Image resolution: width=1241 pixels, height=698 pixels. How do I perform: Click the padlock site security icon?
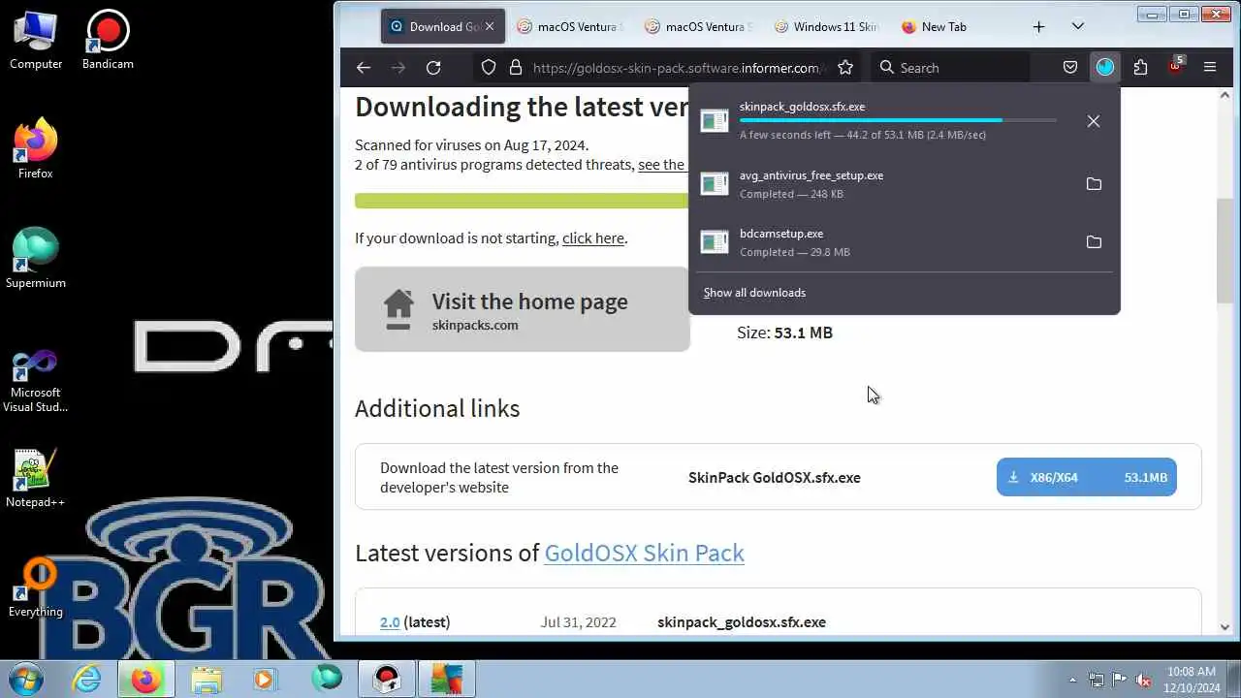(515, 68)
